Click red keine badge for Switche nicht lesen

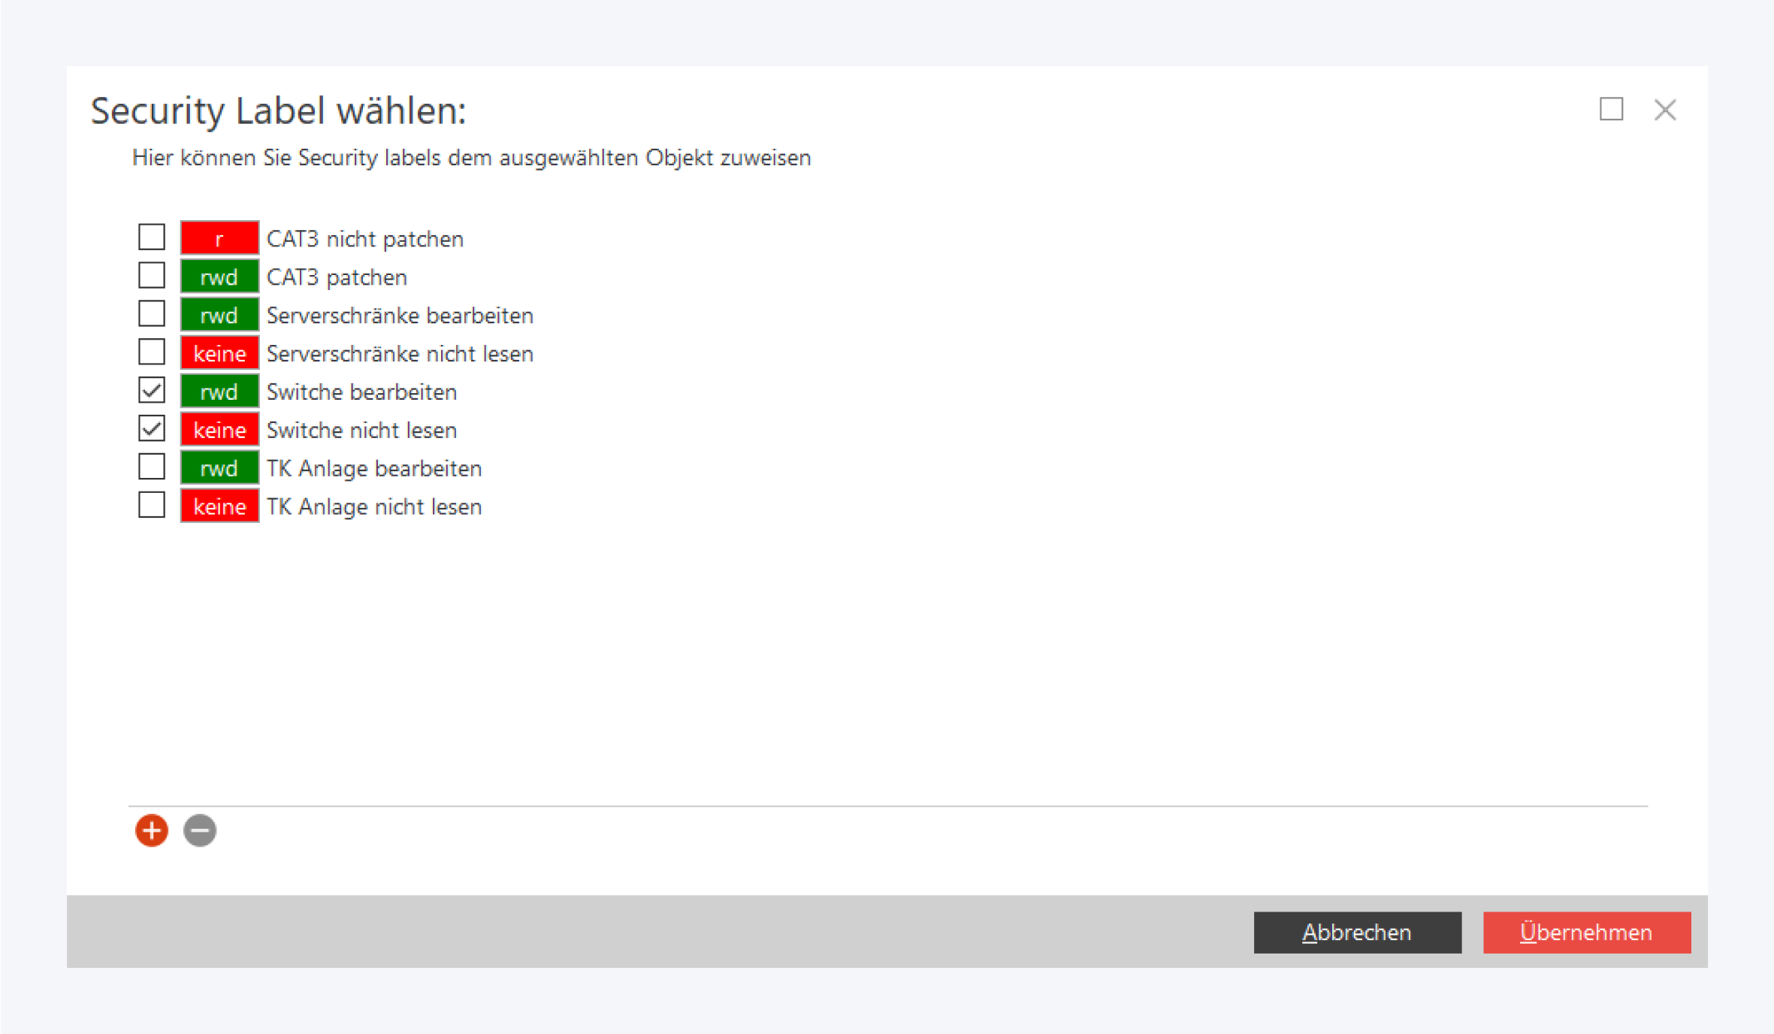(219, 430)
